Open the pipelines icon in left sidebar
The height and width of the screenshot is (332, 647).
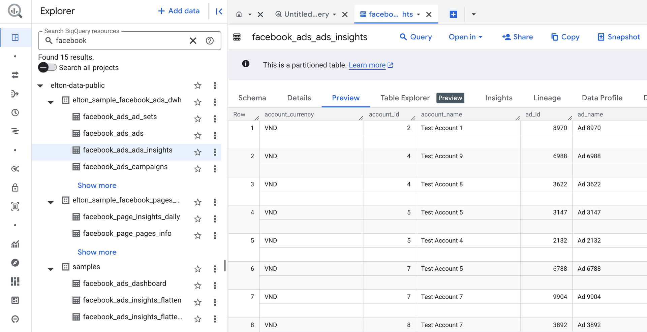click(x=15, y=94)
